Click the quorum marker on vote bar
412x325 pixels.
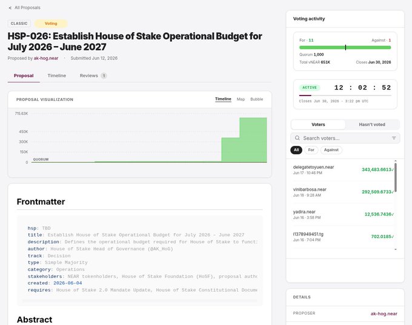pyautogui.click(x=345, y=48)
